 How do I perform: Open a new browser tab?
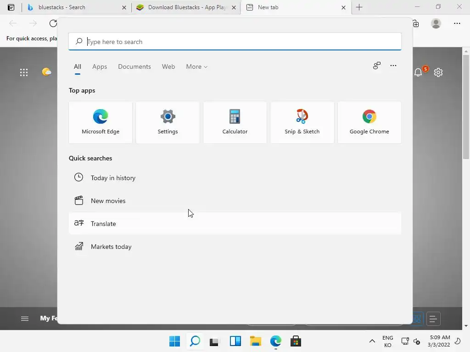pyautogui.click(x=359, y=7)
